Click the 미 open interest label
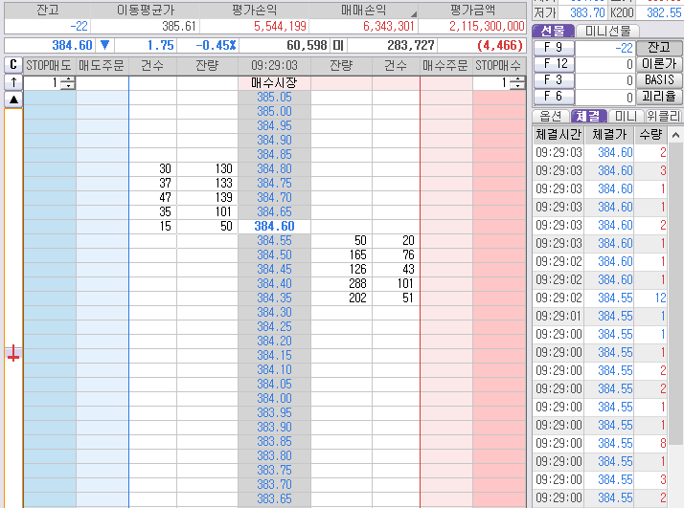This screenshot has width=684, height=508. [x=338, y=45]
